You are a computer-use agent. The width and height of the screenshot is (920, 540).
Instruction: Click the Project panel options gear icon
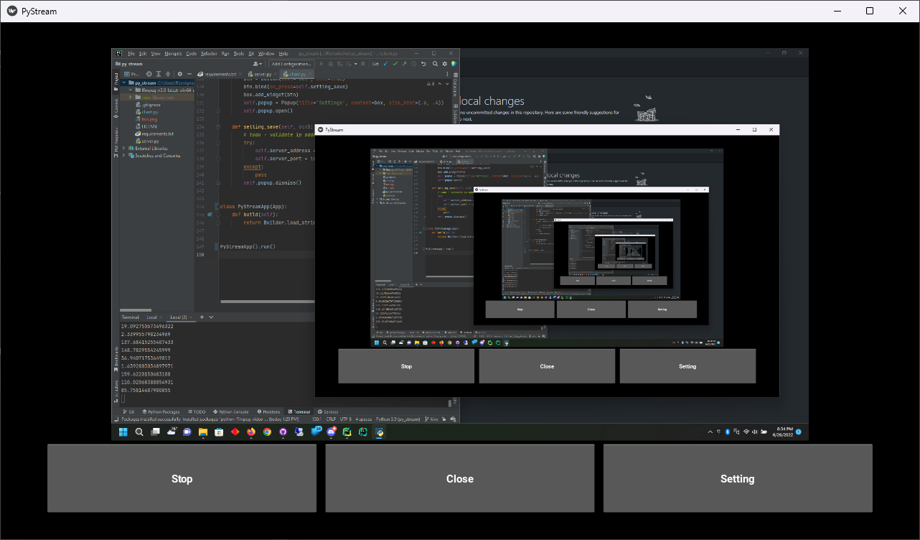[x=180, y=74]
